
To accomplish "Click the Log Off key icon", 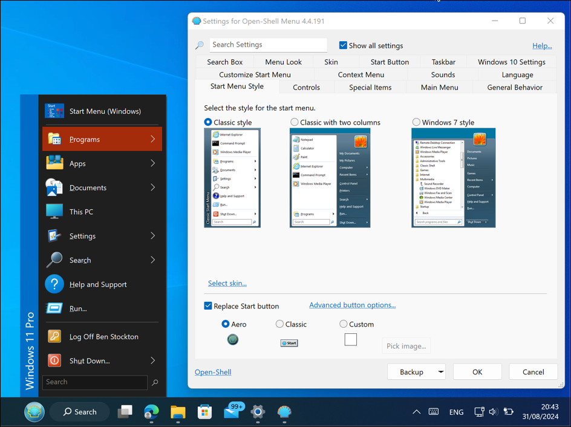I will coord(54,336).
